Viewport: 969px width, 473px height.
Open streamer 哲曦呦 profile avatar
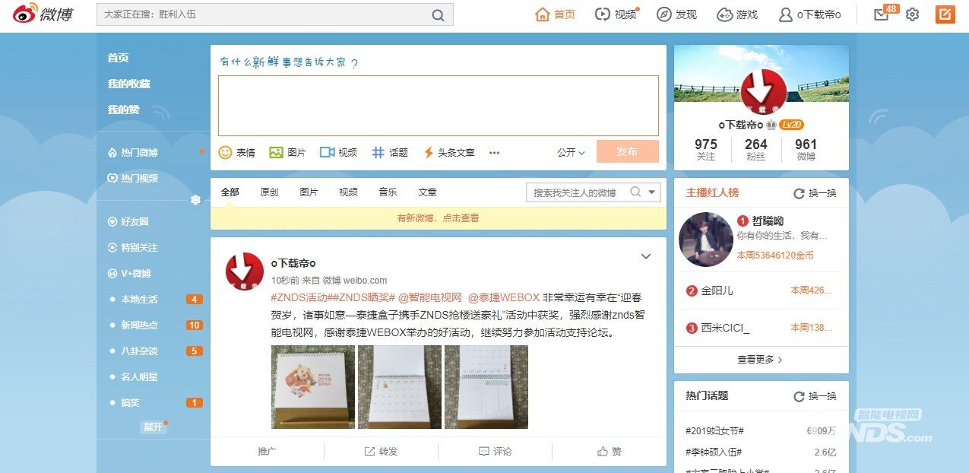705,239
